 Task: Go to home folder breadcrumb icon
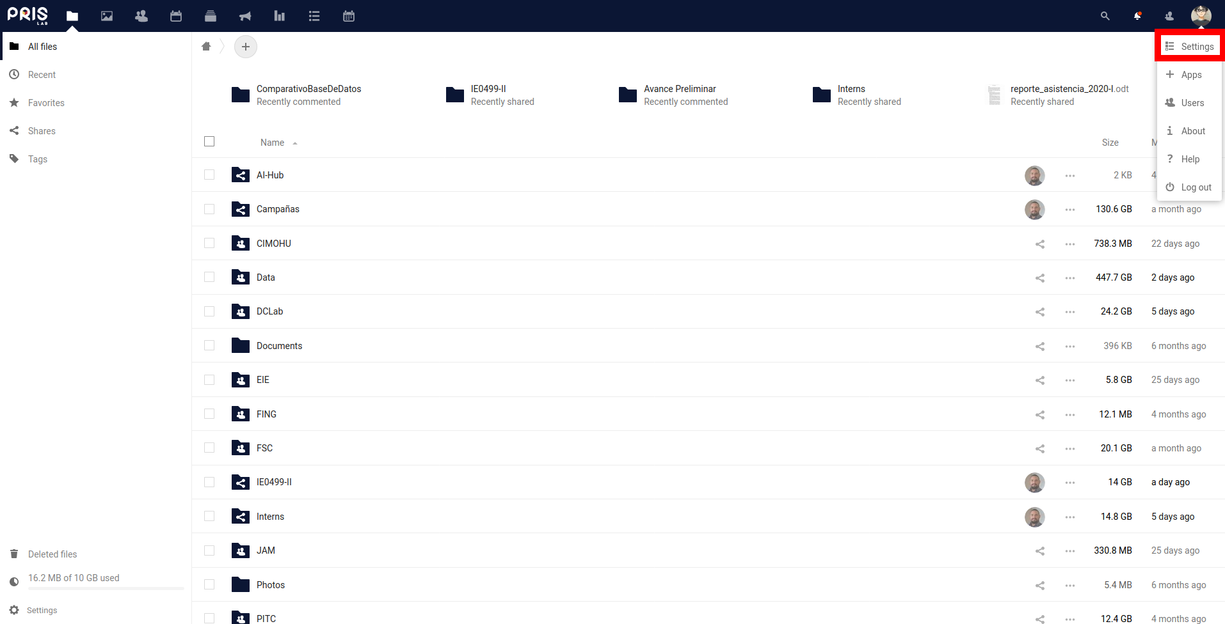pos(206,47)
